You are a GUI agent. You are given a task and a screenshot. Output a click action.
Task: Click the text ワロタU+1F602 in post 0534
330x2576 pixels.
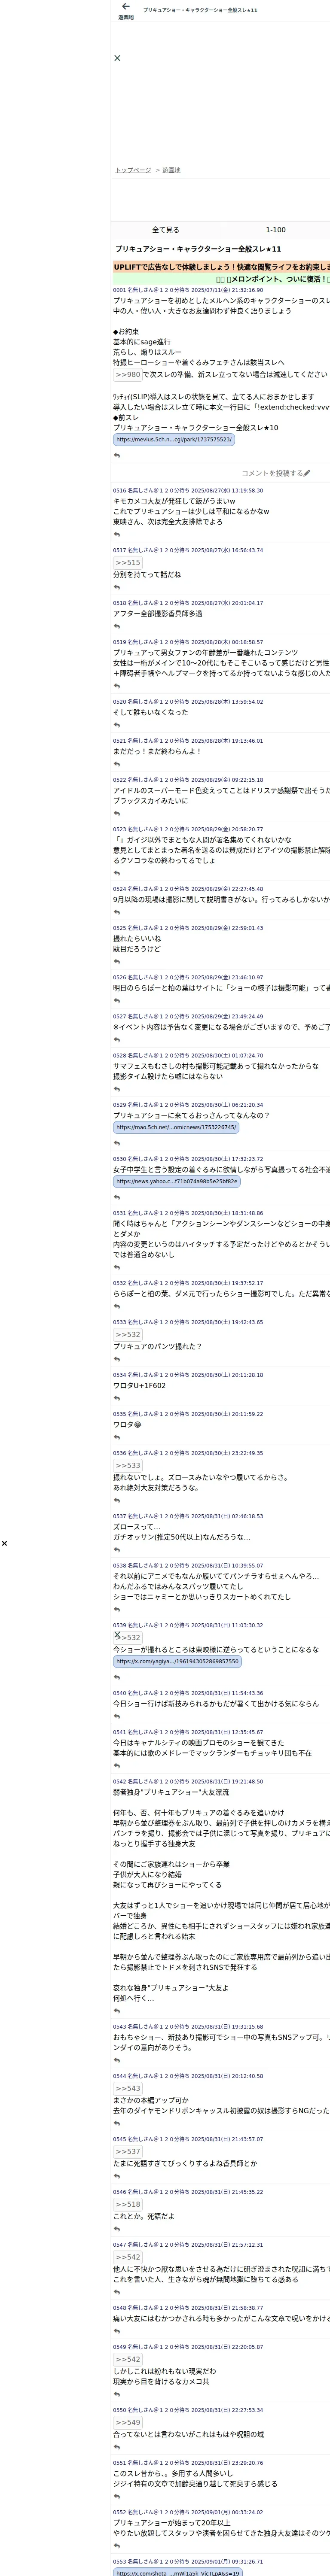(x=139, y=1385)
